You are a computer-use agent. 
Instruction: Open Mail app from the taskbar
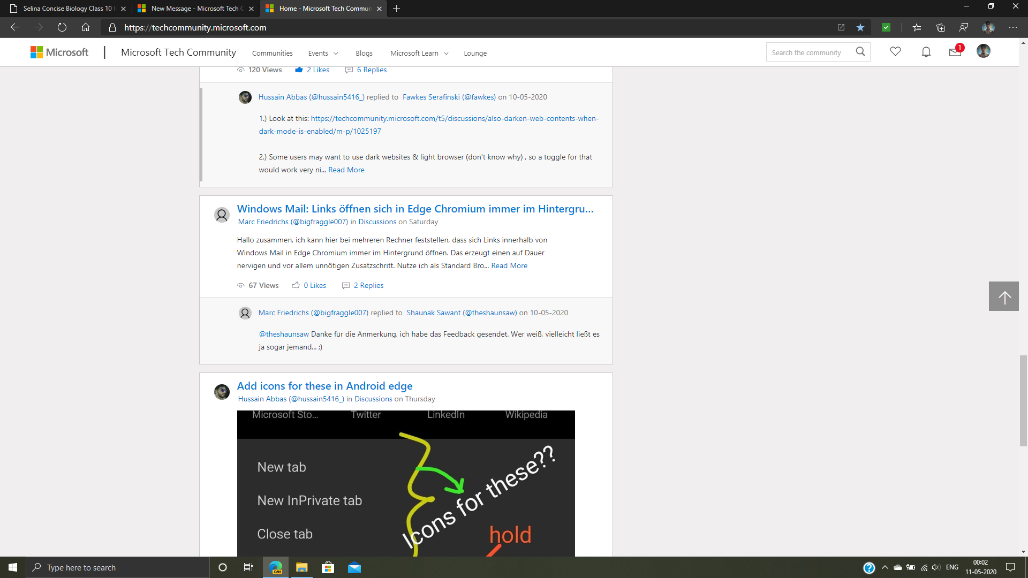(354, 567)
